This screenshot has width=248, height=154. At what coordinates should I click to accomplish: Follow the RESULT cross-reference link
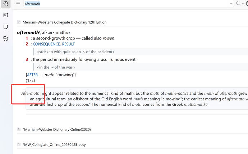point(68,44)
